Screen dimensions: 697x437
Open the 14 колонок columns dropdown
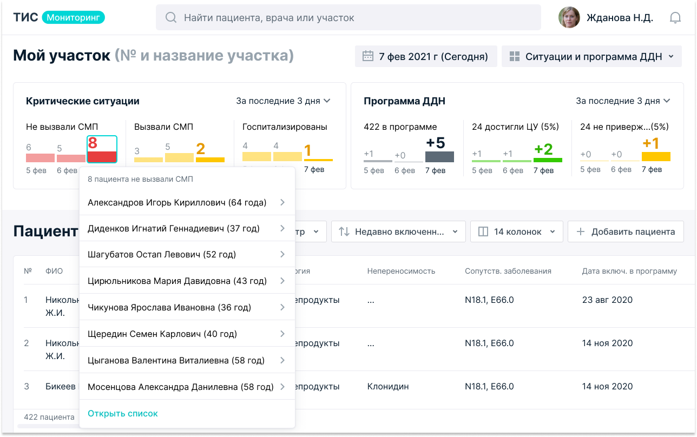[x=517, y=231]
